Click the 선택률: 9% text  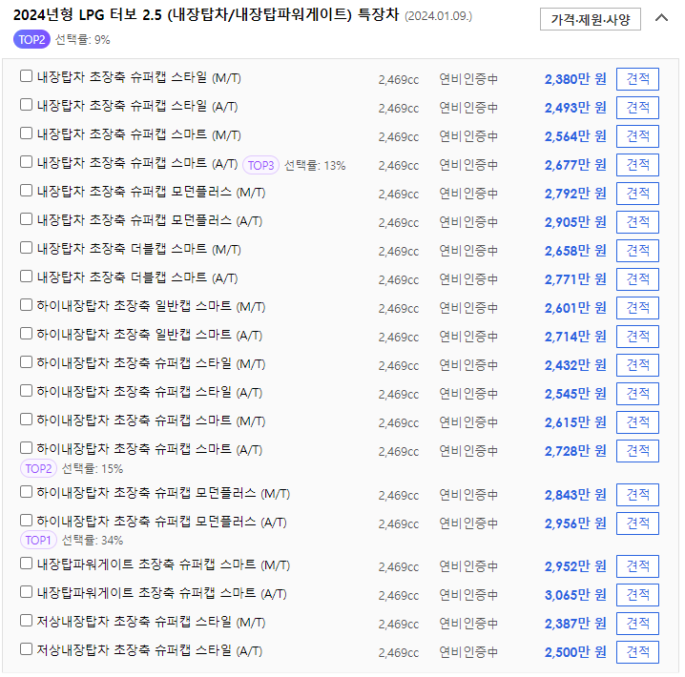(x=83, y=40)
